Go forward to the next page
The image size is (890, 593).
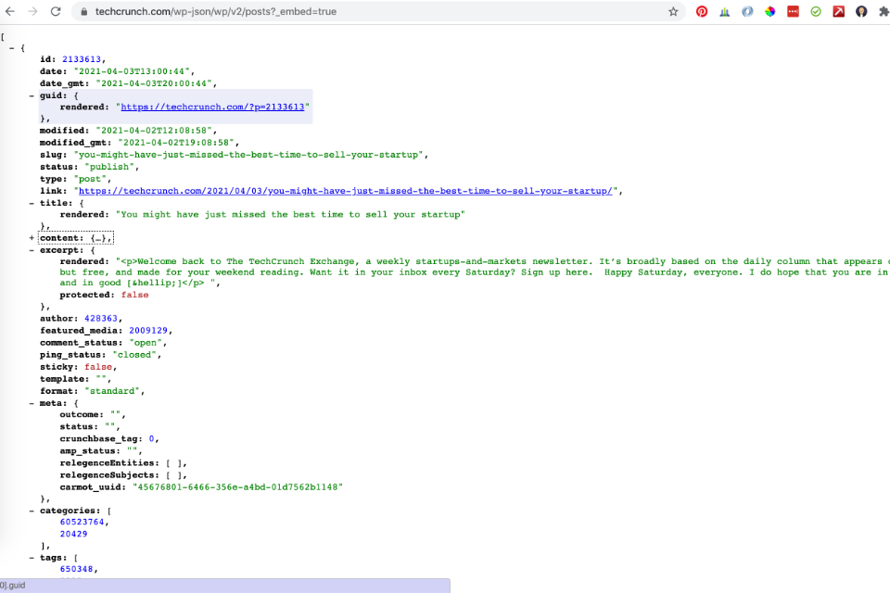pos(33,11)
